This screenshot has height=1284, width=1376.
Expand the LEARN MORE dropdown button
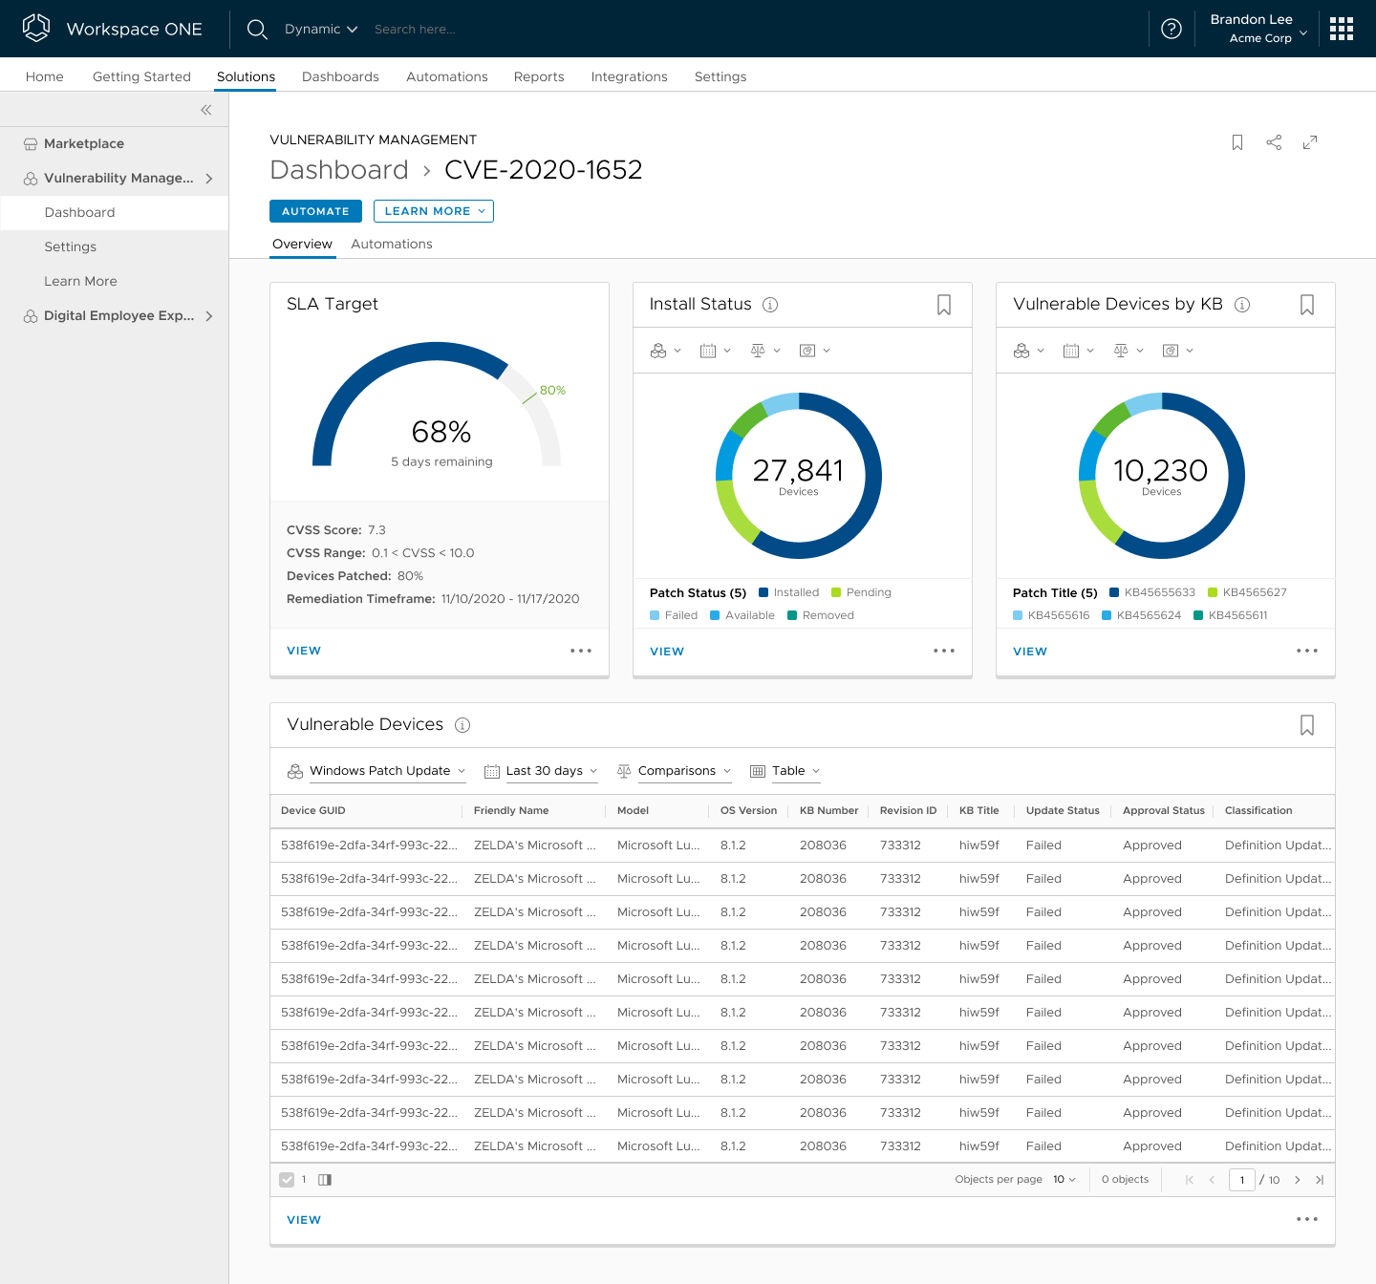click(434, 211)
